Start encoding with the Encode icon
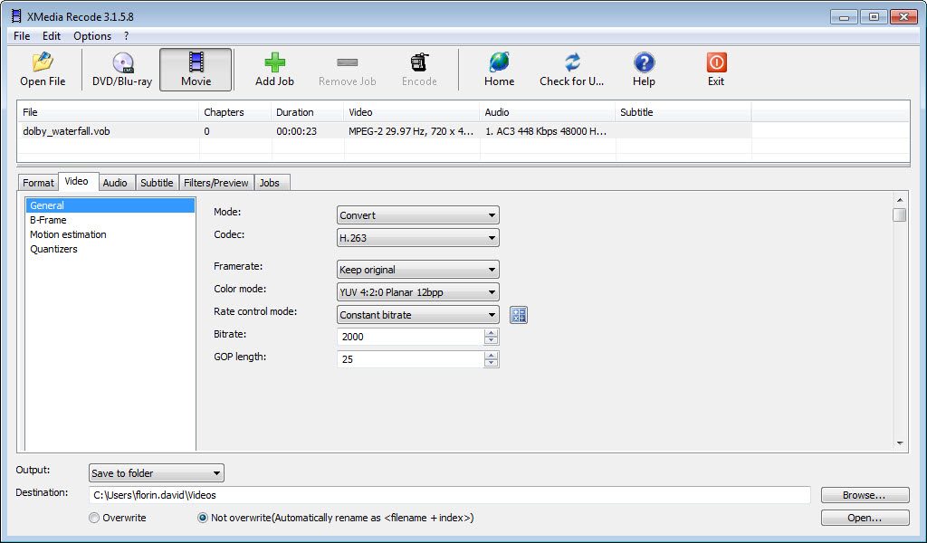Image resolution: width=927 pixels, height=543 pixels. click(419, 62)
